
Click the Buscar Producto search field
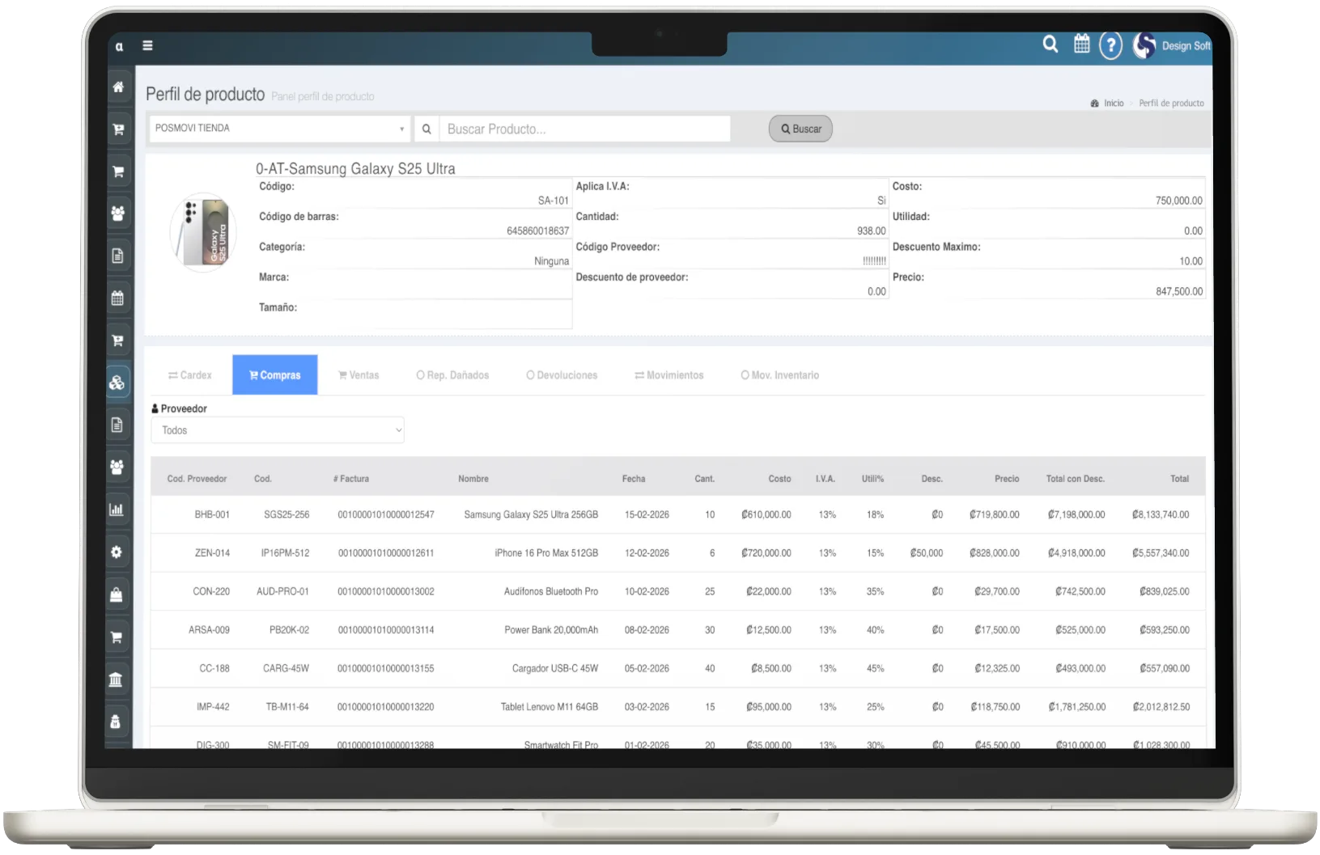click(x=584, y=129)
